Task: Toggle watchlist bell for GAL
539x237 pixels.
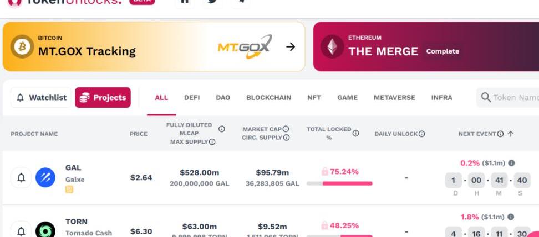Action: click(x=21, y=178)
